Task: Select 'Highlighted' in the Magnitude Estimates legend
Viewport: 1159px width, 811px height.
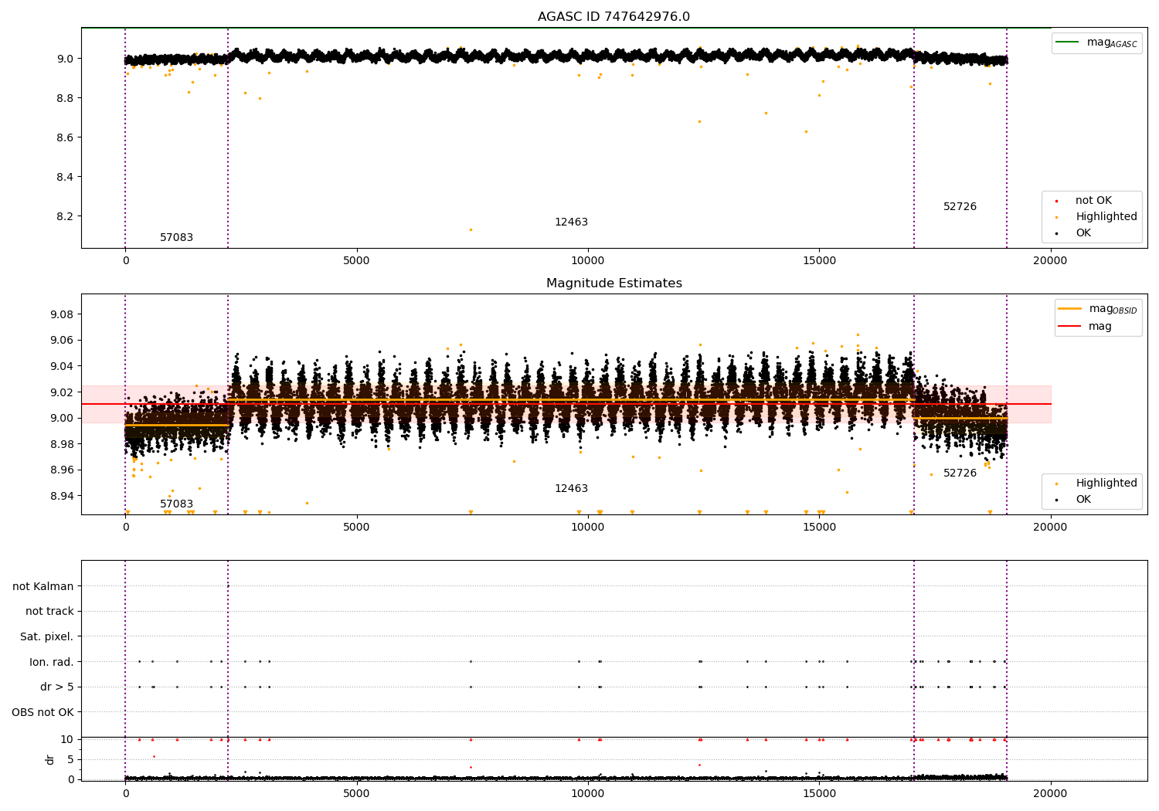Action: 1106,484
